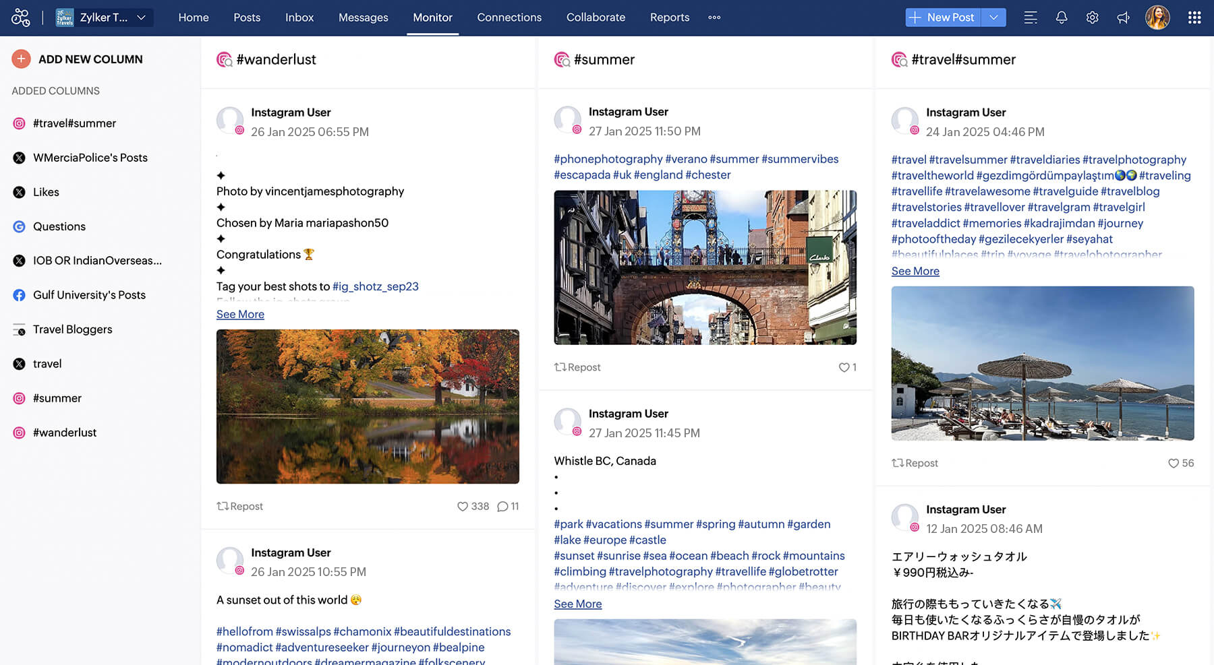Click See More on the wanderlust post
1214x665 pixels.
(240, 315)
